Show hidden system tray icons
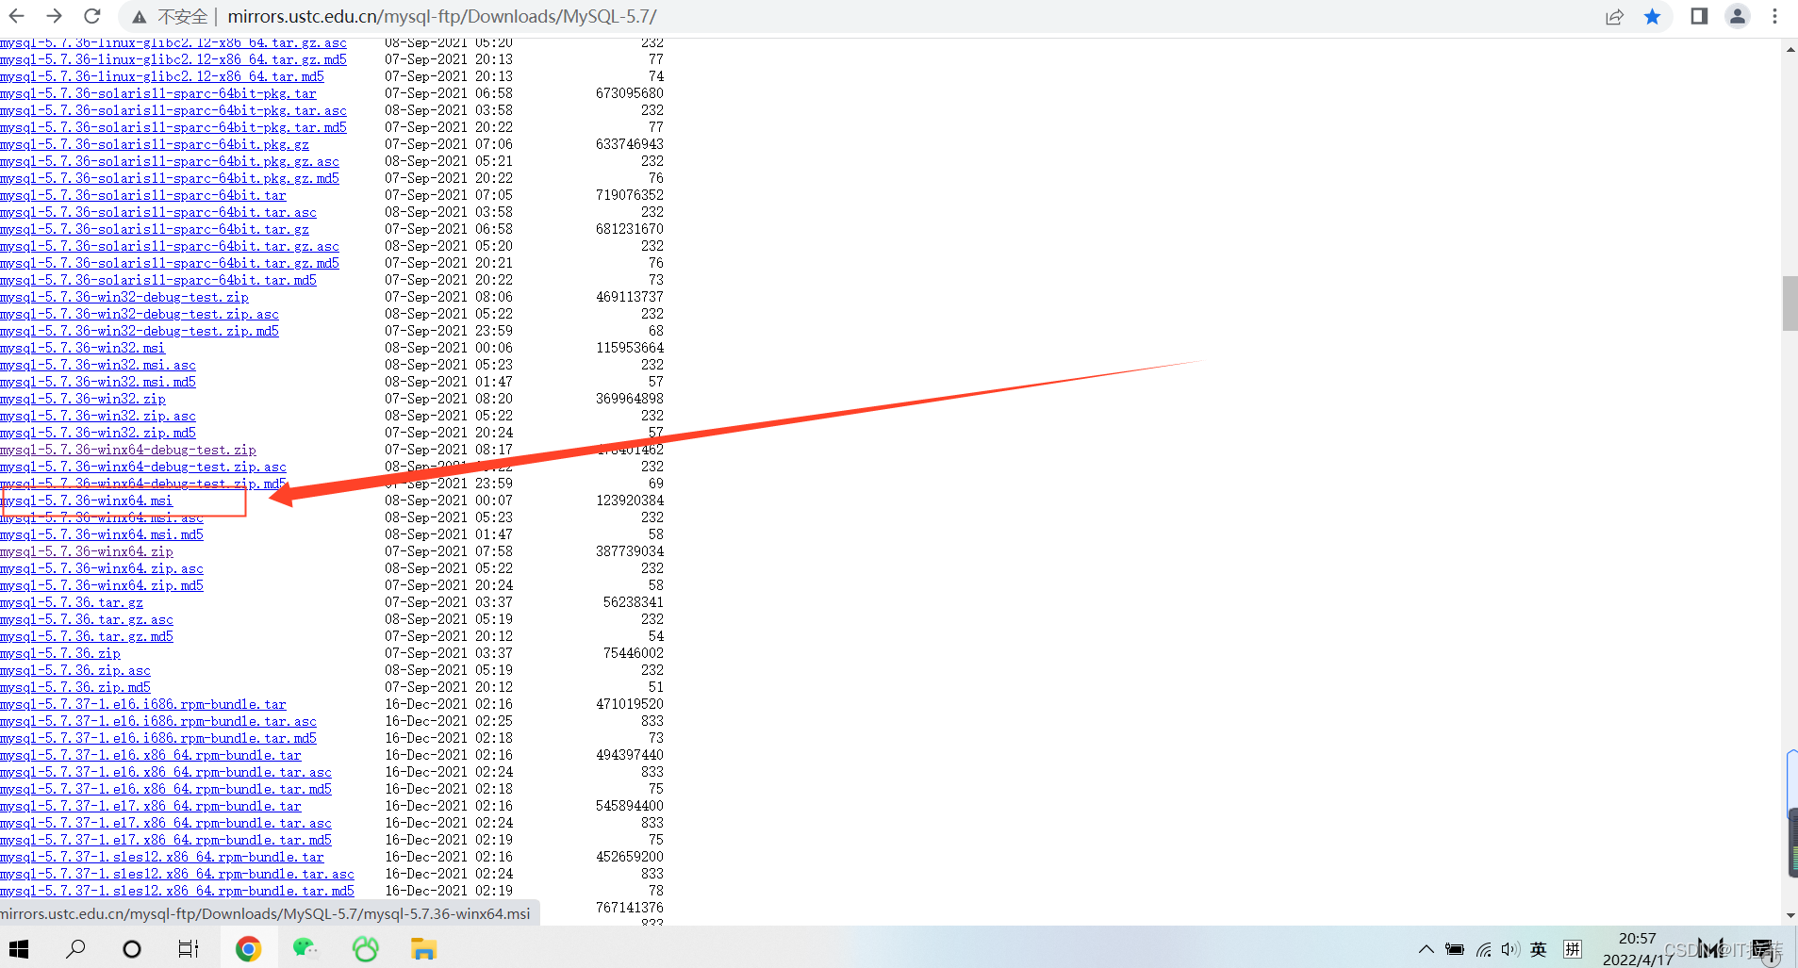The height and width of the screenshot is (968, 1798). pos(1426,949)
